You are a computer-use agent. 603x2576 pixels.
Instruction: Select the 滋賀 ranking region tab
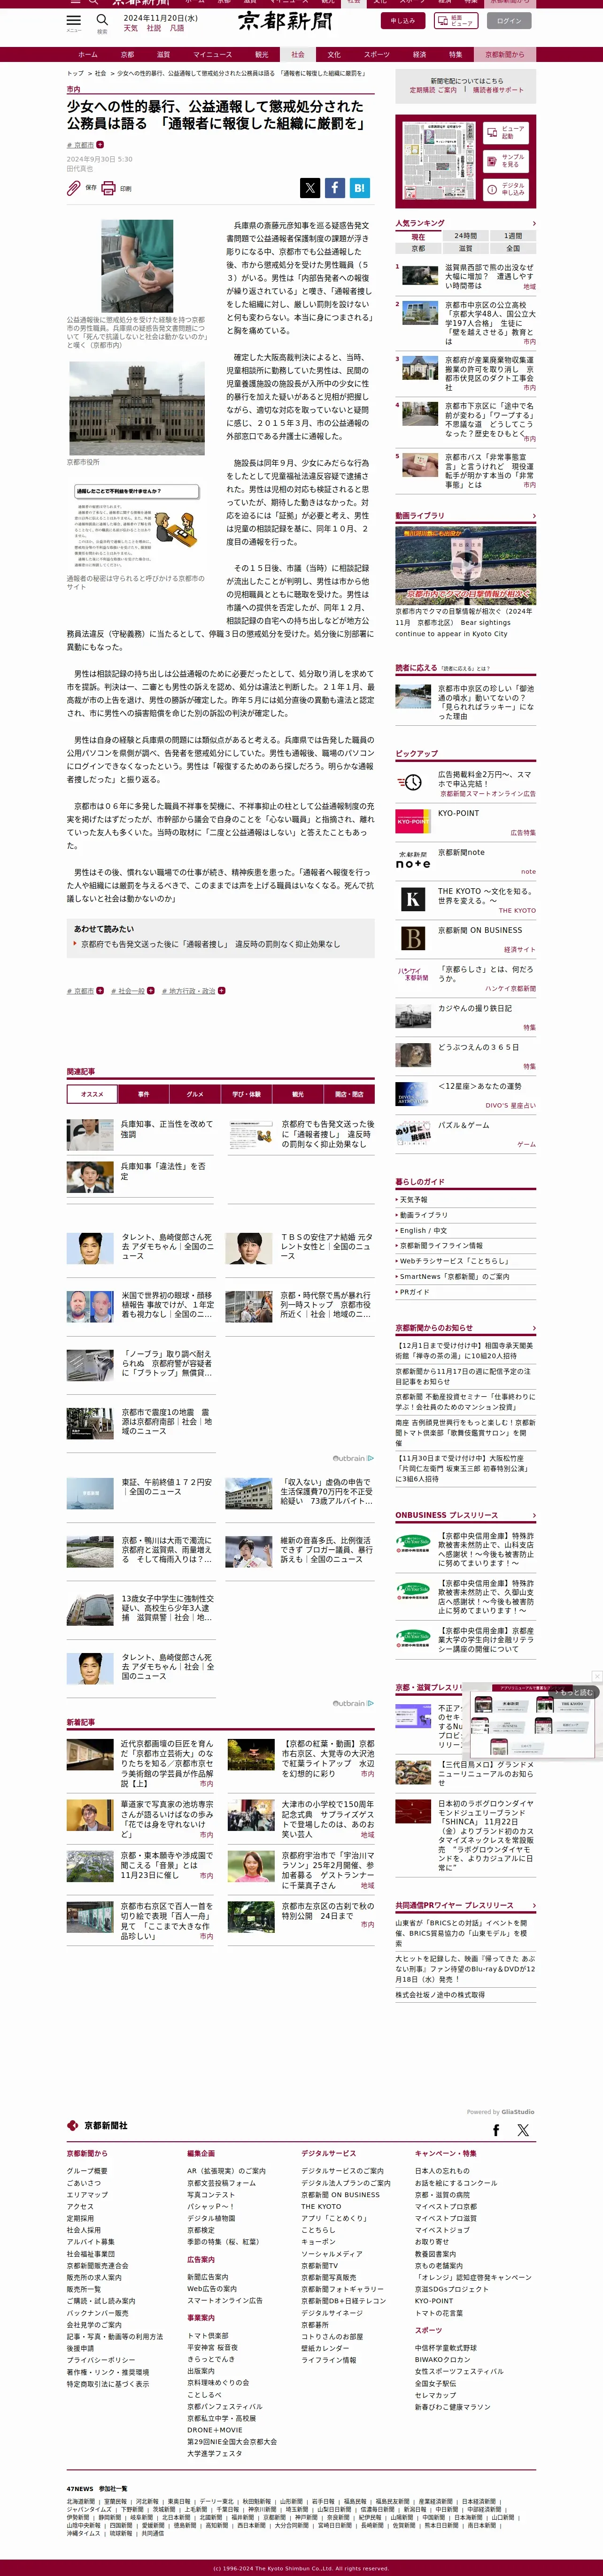click(x=465, y=248)
